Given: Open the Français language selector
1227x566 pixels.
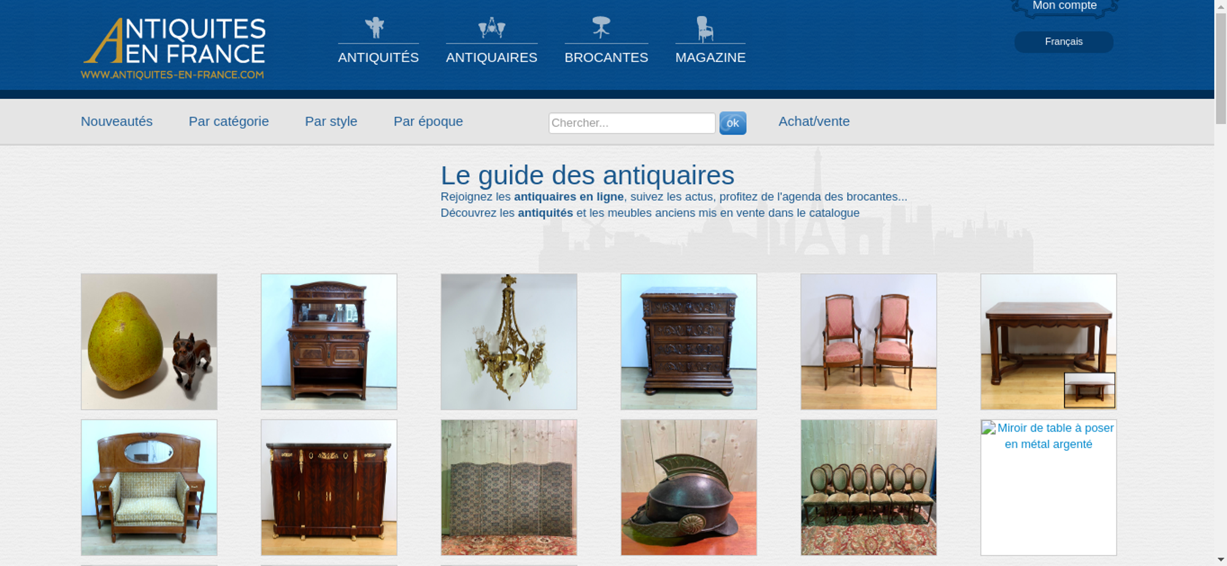Looking at the screenshot, I should [1064, 42].
